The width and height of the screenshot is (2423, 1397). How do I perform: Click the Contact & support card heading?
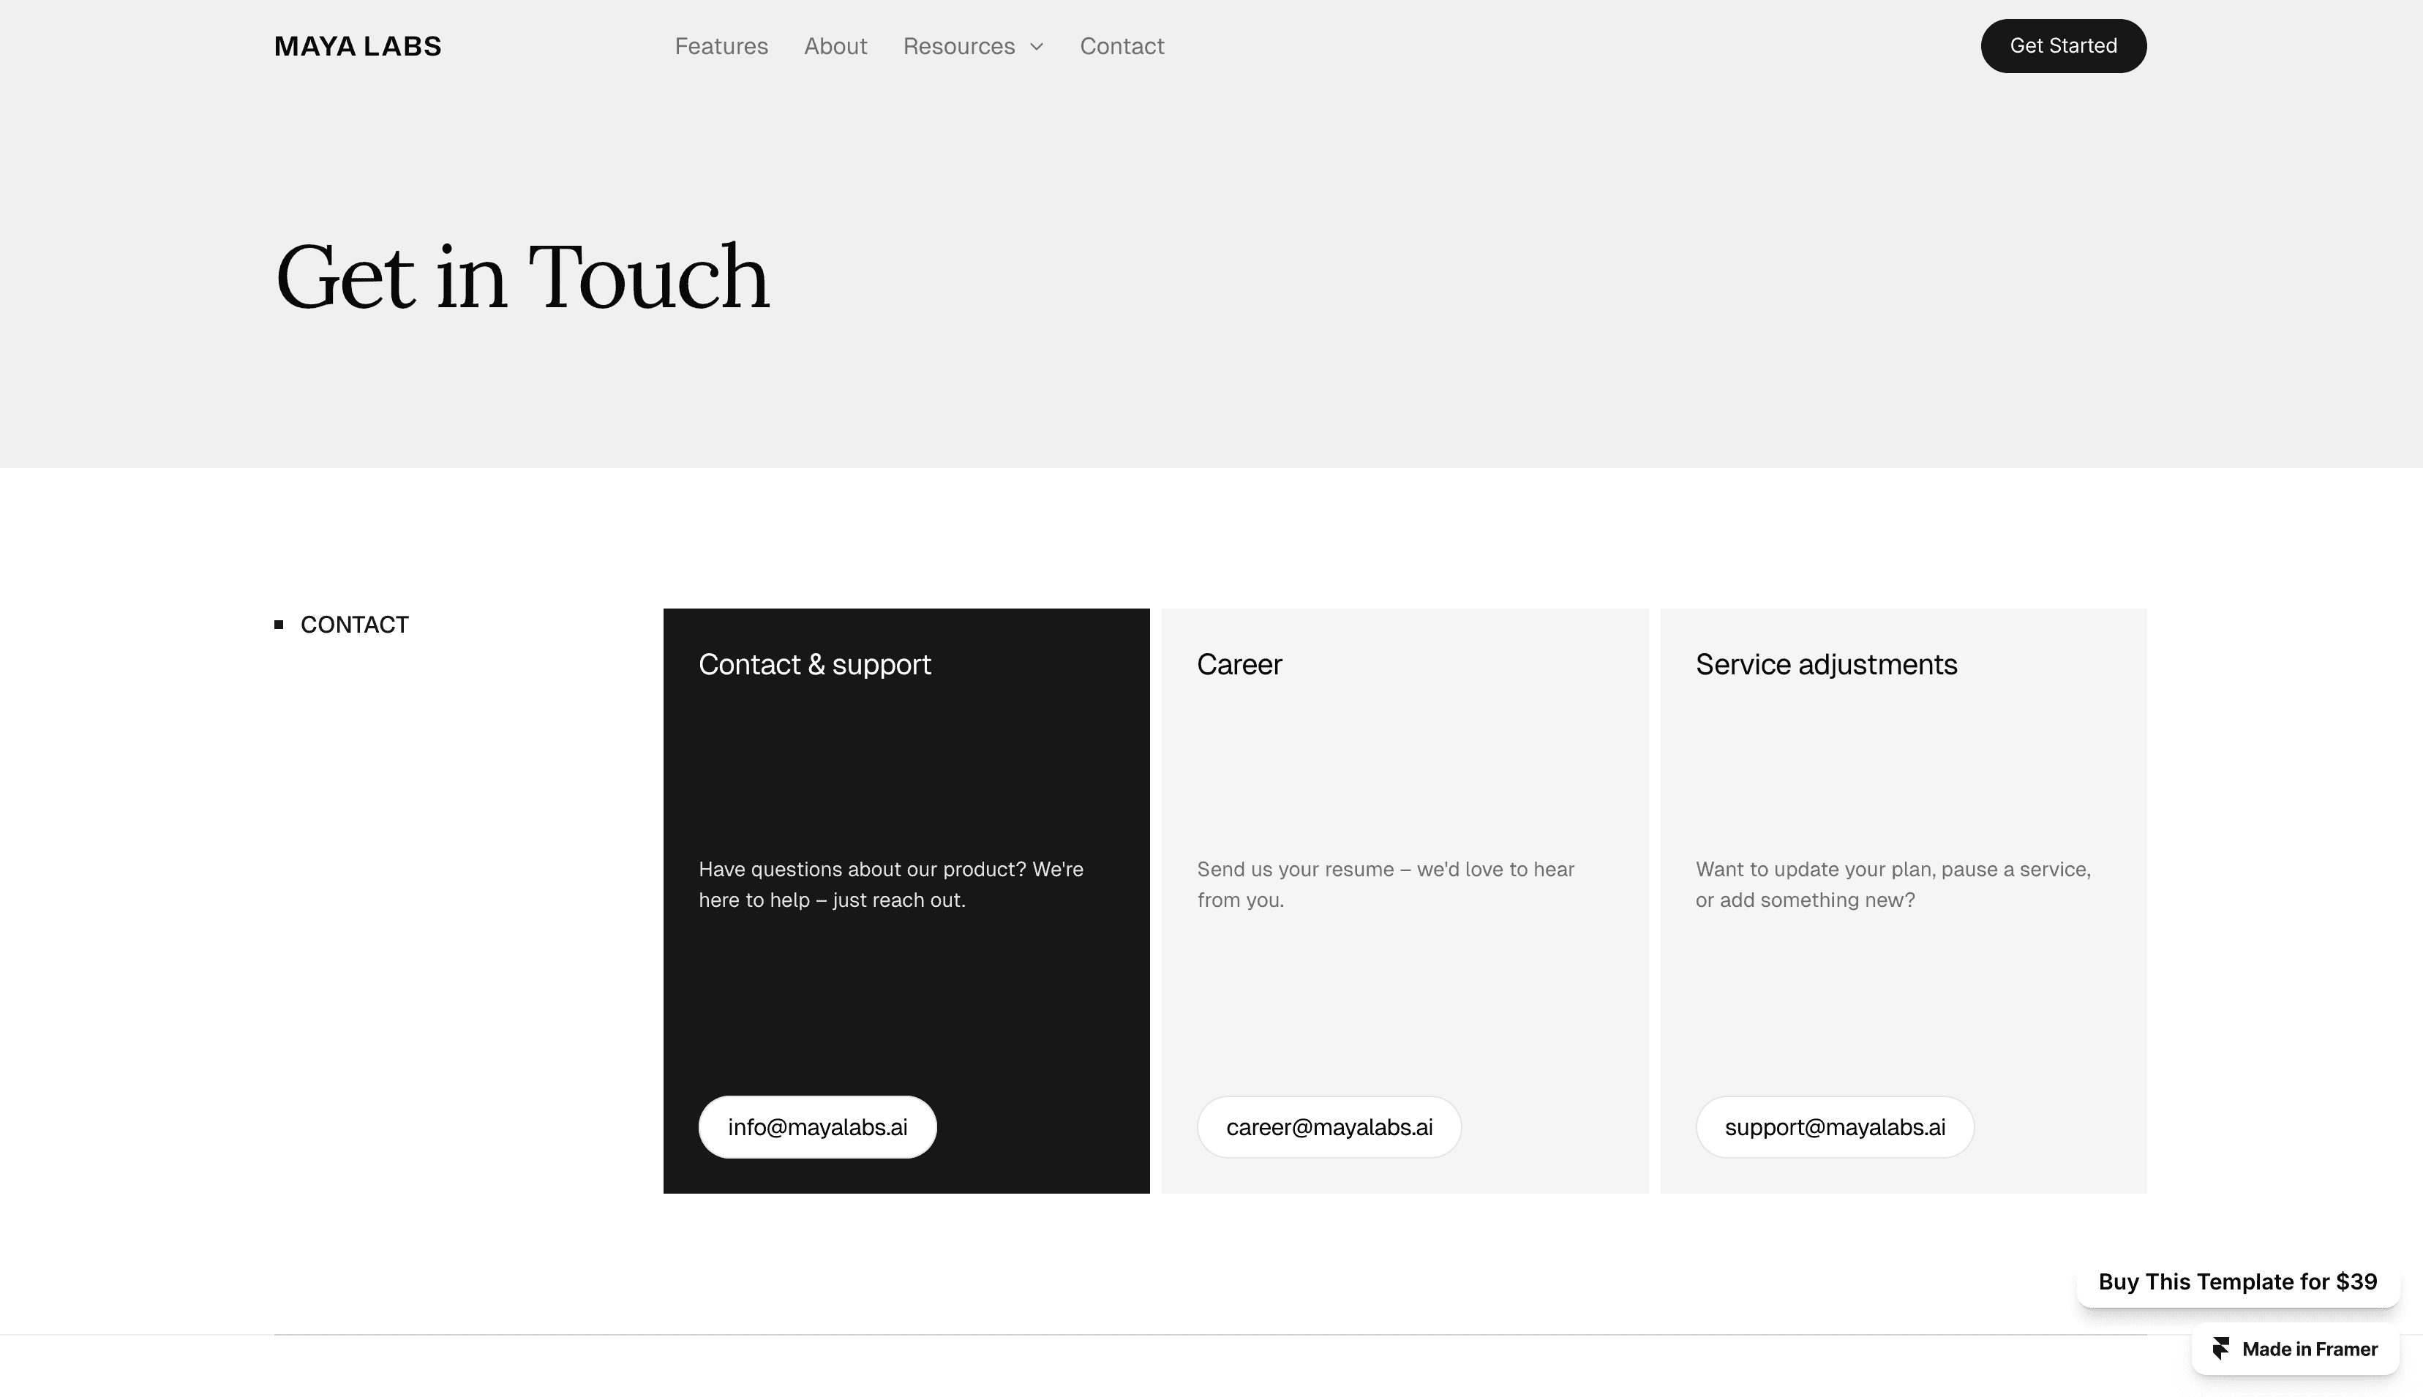[814, 664]
